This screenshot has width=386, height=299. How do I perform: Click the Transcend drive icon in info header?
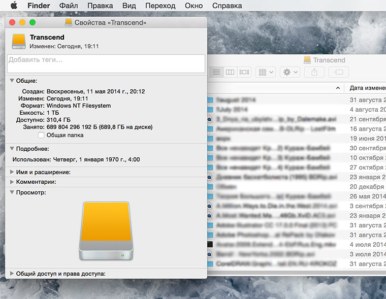pyautogui.click(x=19, y=41)
